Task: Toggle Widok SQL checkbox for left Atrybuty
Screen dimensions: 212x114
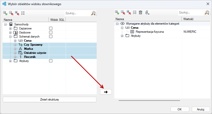Action: click(51, 61)
